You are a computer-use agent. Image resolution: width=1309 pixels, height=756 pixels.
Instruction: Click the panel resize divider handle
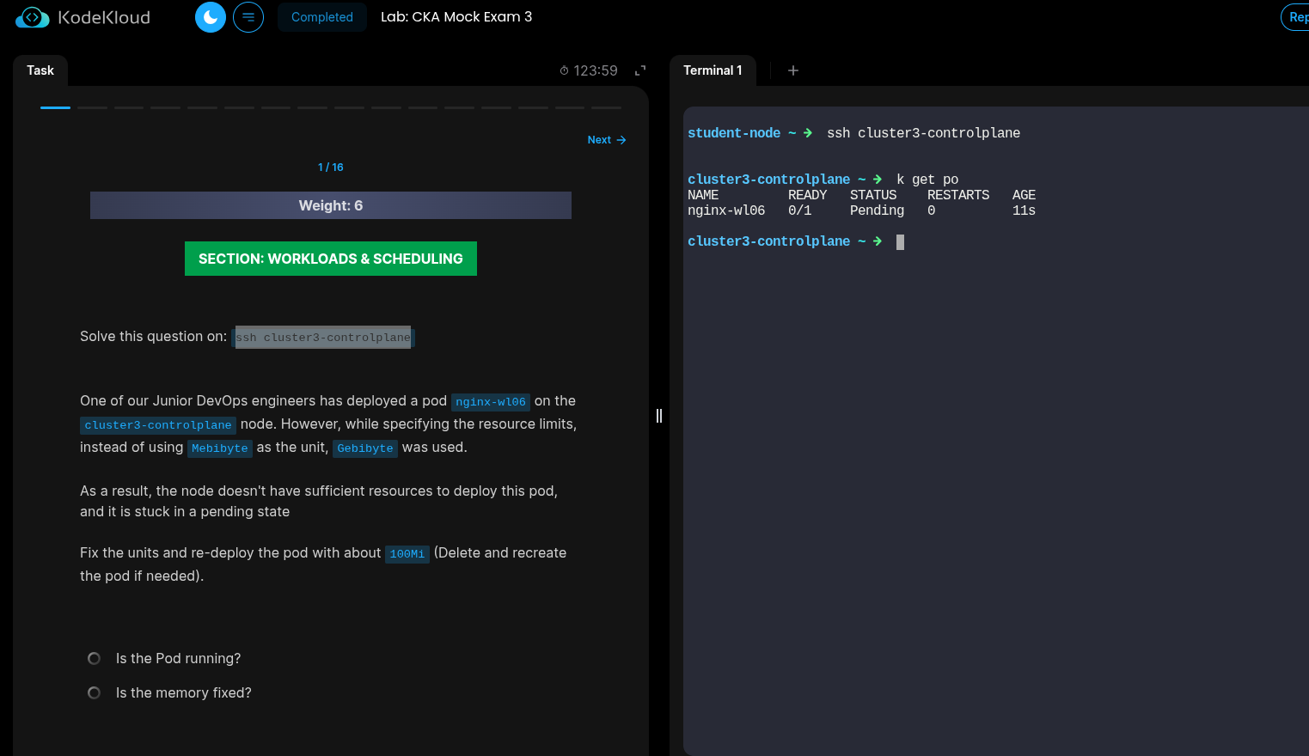[659, 416]
